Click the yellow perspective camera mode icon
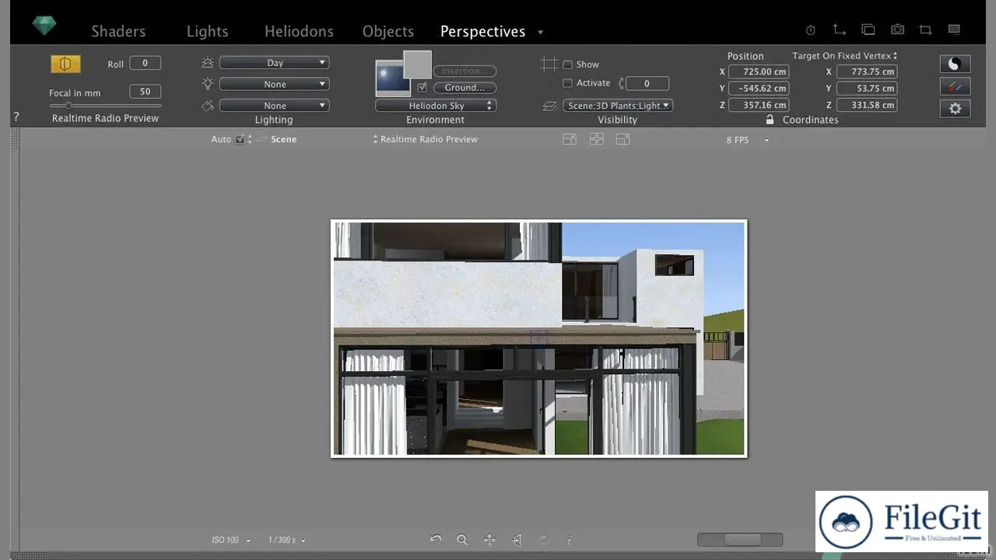Image resolution: width=996 pixels, height=560 pixels. pyautogui.click(x=65, y=64)
